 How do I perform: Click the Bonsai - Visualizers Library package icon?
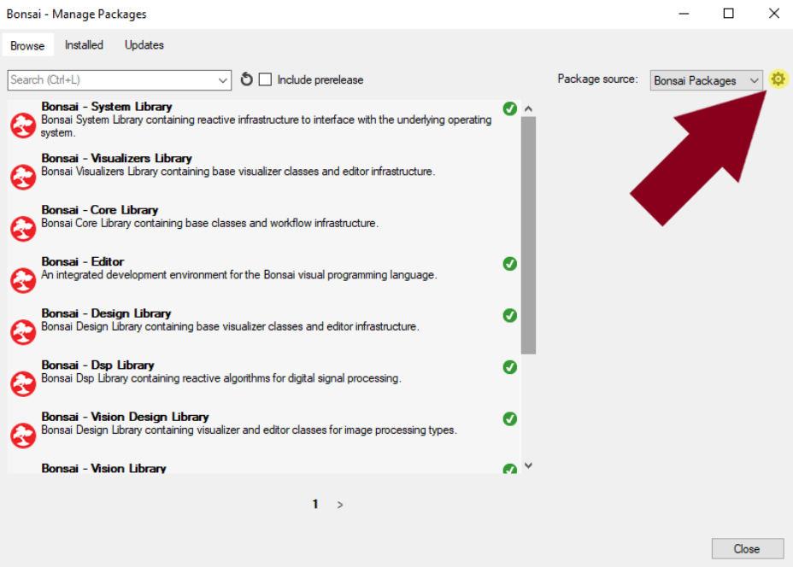pyautogui.click(x=23, y=177)
